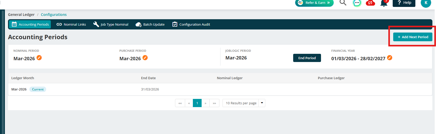Click the red cloud sync icon
Viewport: 436px width, 134px height.
(x=370, y=3)
